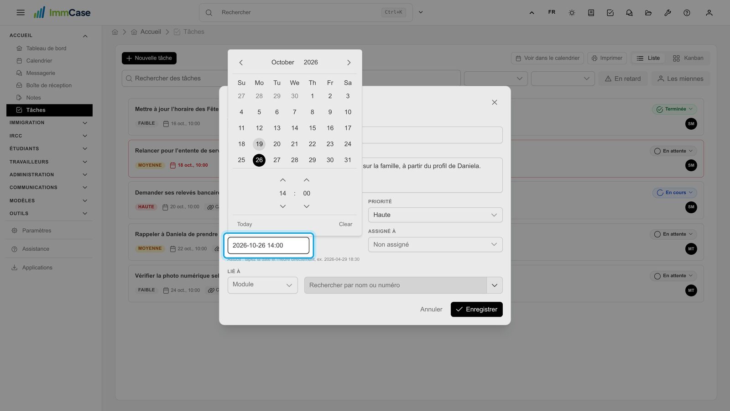Switch to Liste view
Screen dimensions: 730x411
pyautogui.click(x=648, y=58)
